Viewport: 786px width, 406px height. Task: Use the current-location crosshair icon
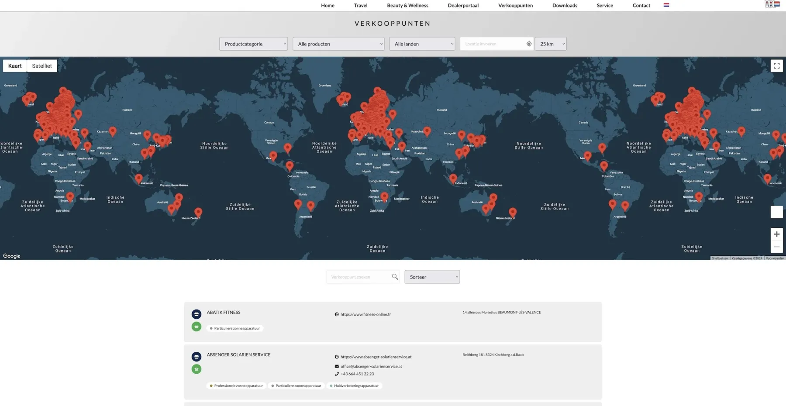click(x=529, y=44)
